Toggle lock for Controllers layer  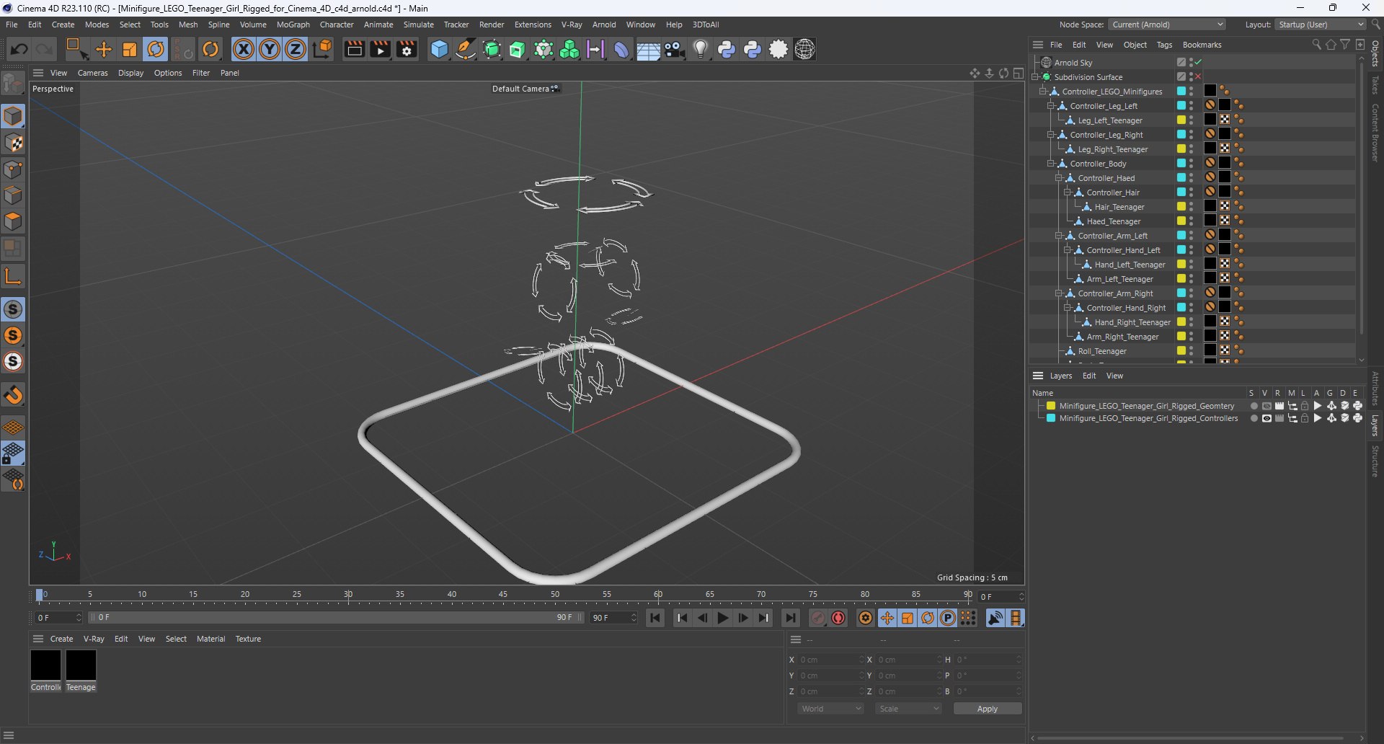coord(1305,418)
